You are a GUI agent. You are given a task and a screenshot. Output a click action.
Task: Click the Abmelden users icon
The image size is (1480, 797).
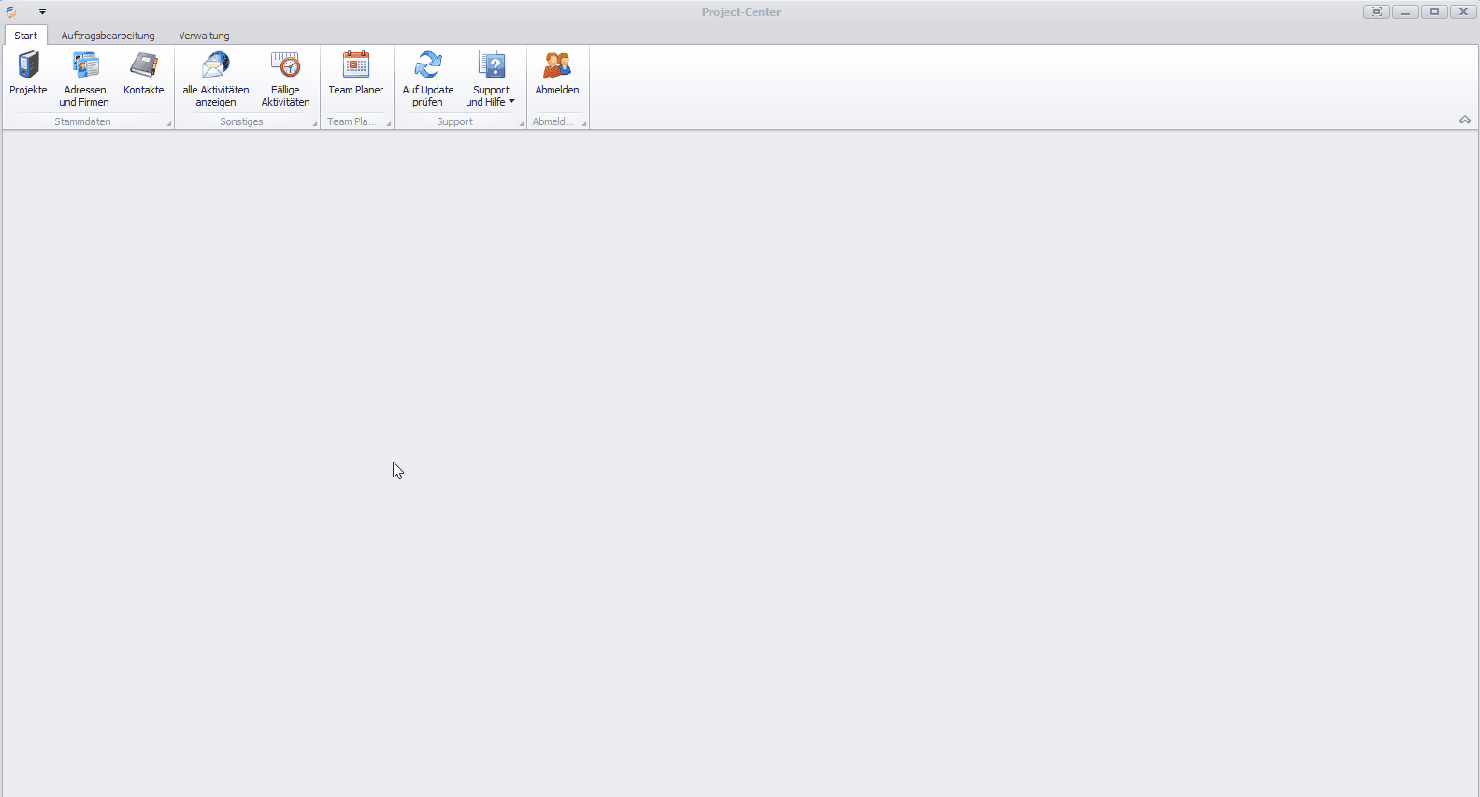[556, 66]
